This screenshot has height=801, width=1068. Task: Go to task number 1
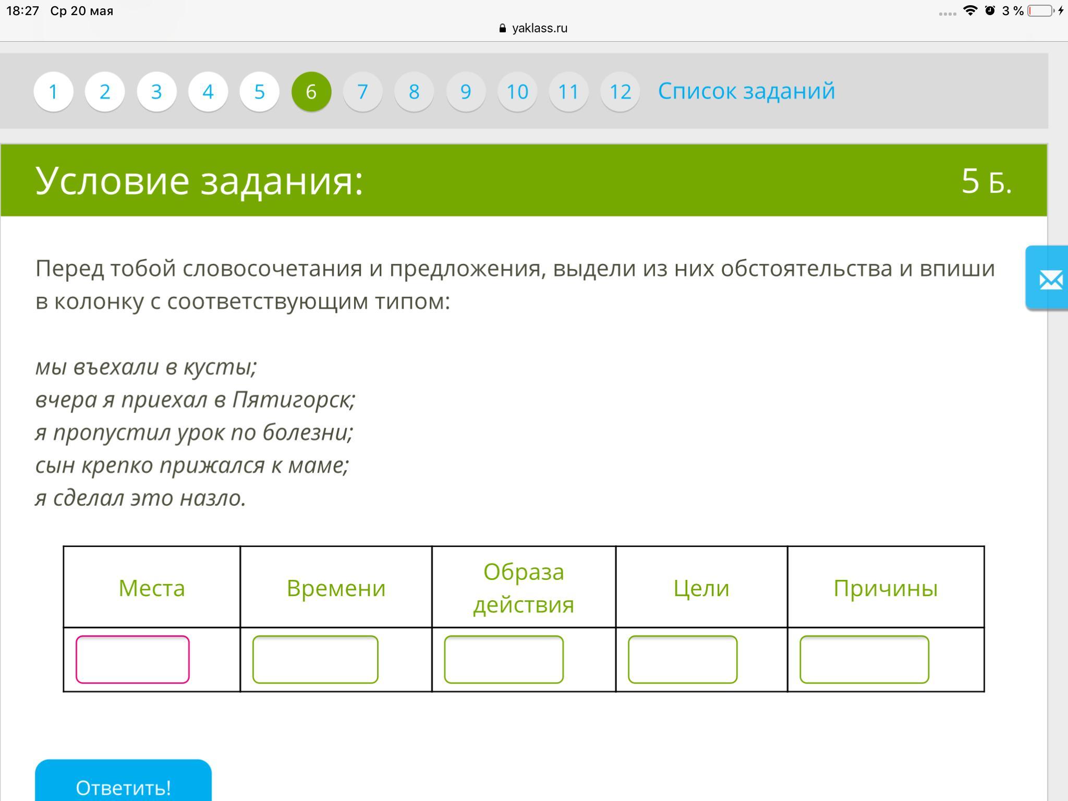point(53,92)
